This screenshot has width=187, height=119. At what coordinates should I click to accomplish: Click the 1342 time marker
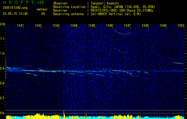click(38, 25)
